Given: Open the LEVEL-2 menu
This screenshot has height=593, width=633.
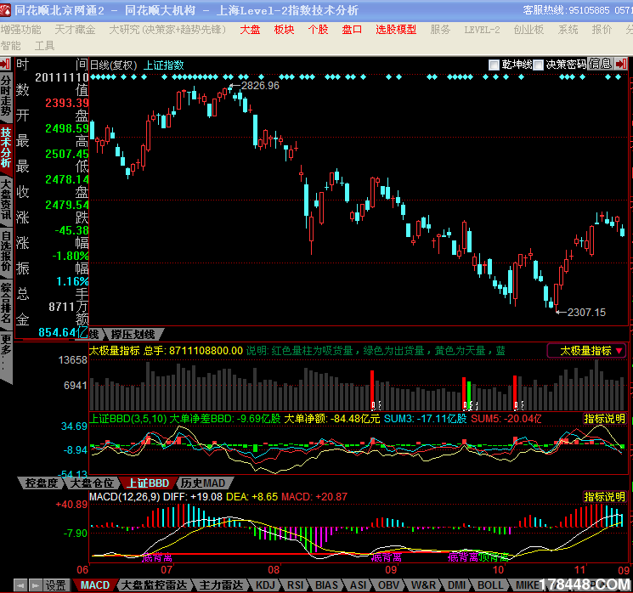Looking at the screenshot, I should tap(482, 30).
